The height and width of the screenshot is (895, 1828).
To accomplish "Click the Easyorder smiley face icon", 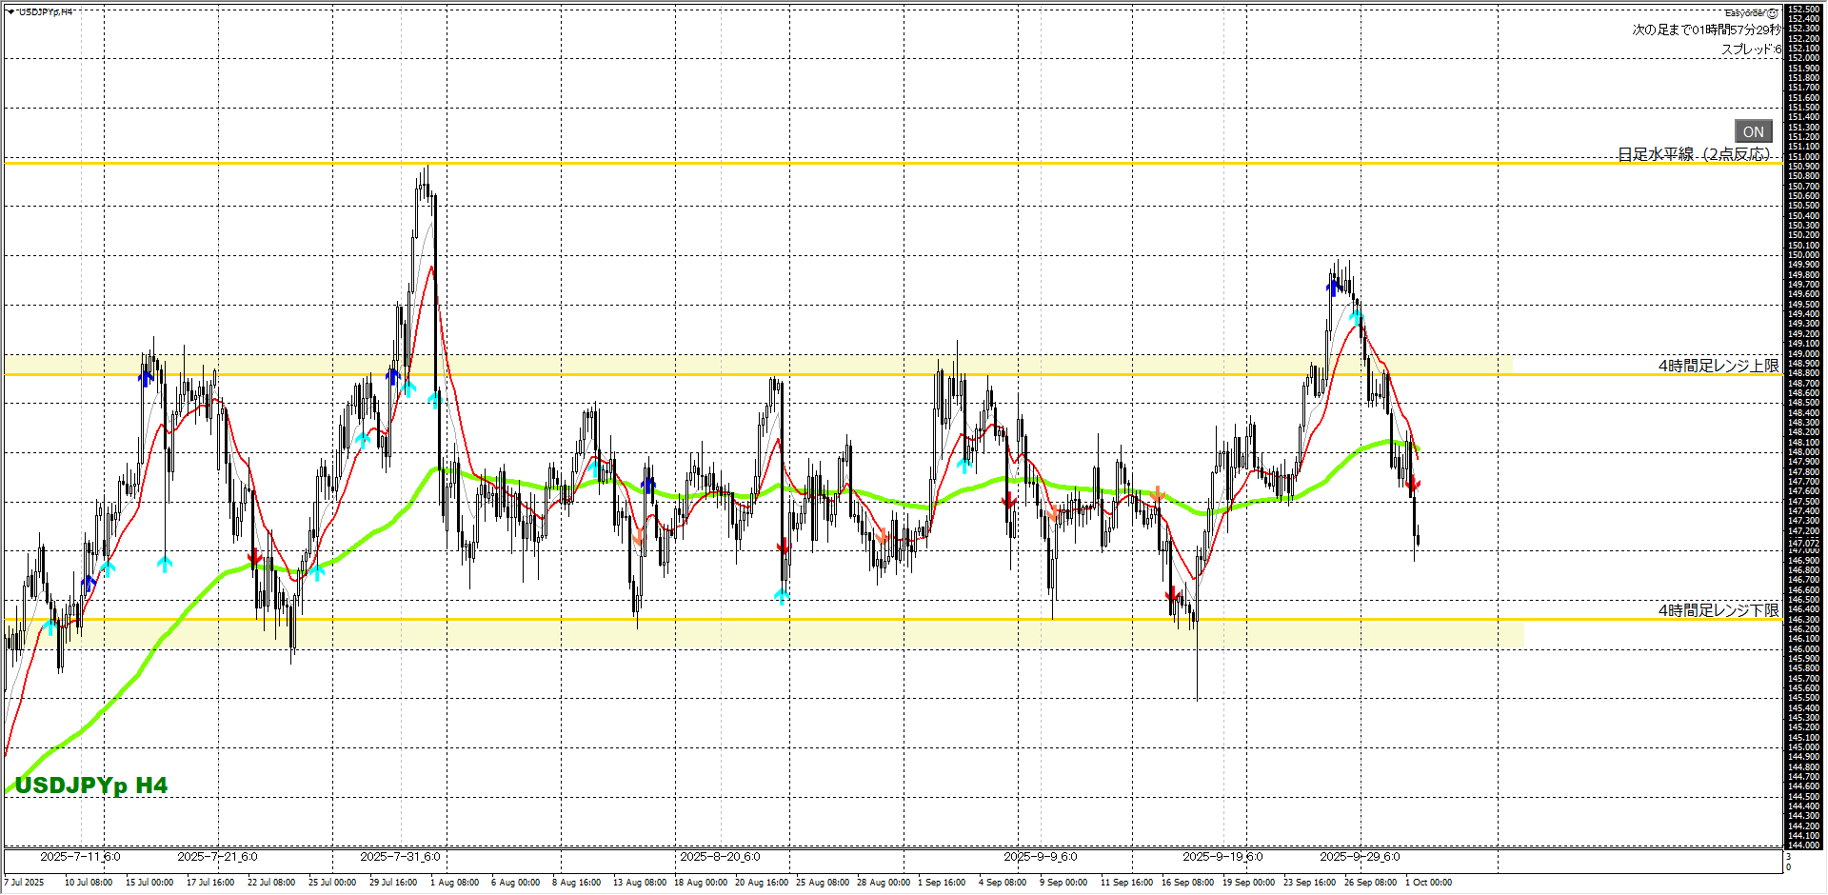I will [x=1772, y=13].
